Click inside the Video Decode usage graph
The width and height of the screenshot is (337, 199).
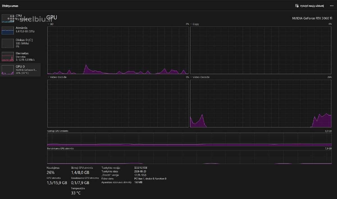[x=261, y=103]
